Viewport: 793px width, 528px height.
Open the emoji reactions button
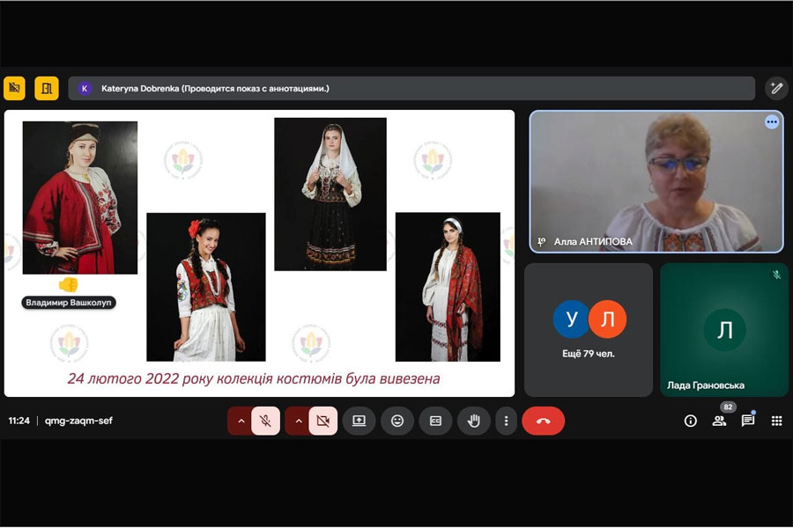click(397, 421)
